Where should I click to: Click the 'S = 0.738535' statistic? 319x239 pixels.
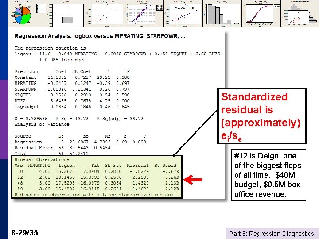click(x=31, y=119)
